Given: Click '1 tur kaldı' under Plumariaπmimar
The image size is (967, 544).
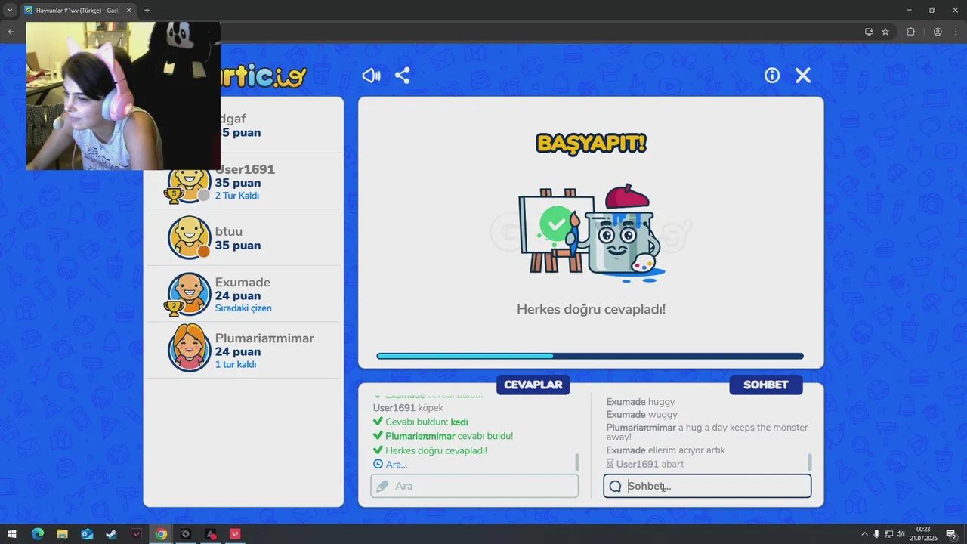Looking at the screenshot, I should pyautogui.click(x=236, y=364).
